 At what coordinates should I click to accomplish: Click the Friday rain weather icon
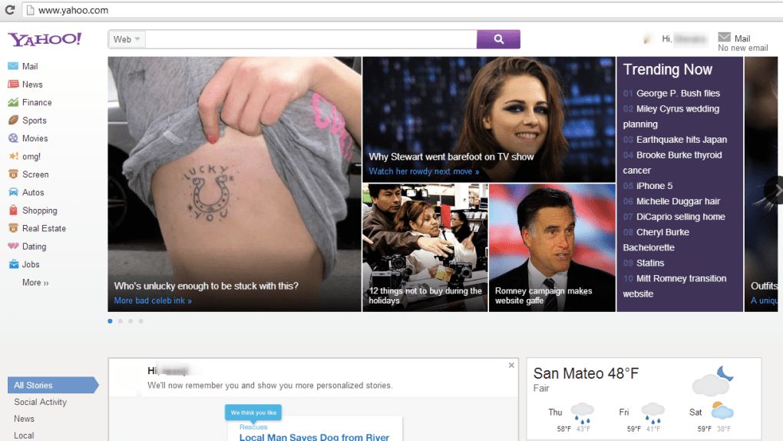(x=652, y=413)
